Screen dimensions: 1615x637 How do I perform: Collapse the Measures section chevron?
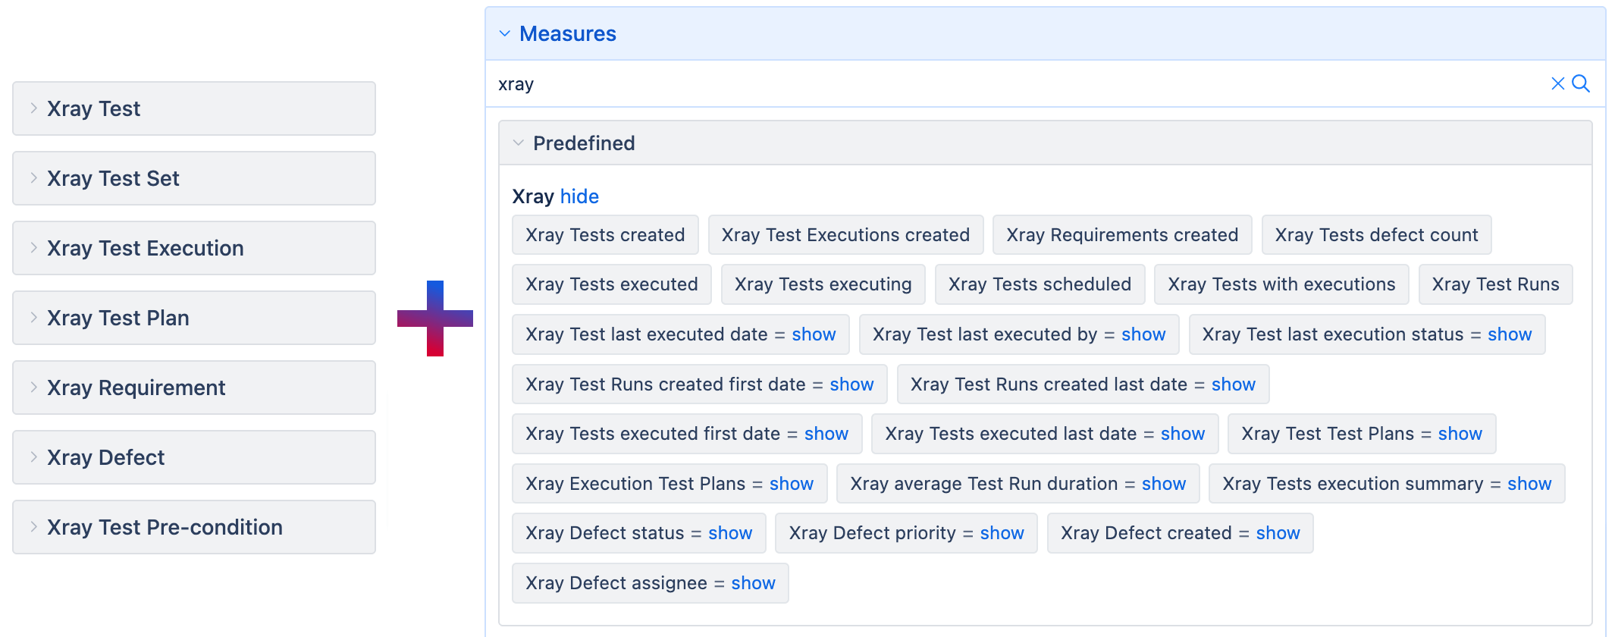tap(505, 33)
